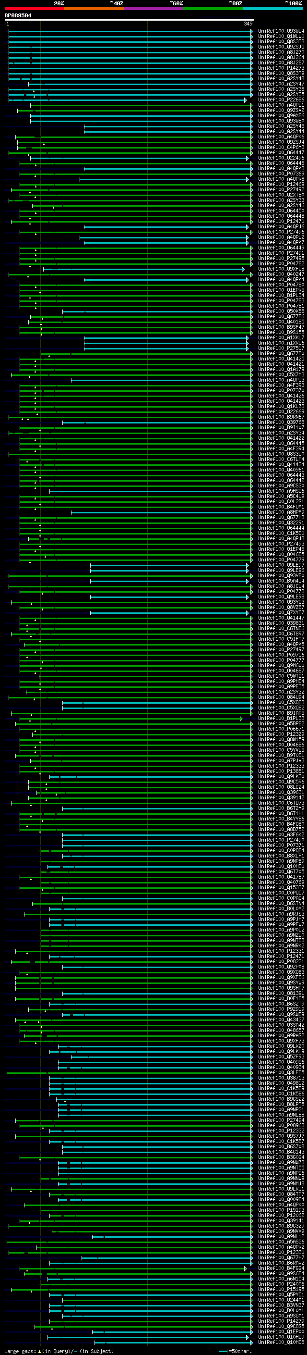Select the BP089504 query label
Image resolution: width=307 pixels, height=1355 pixels.
click(x=18, y=15)
